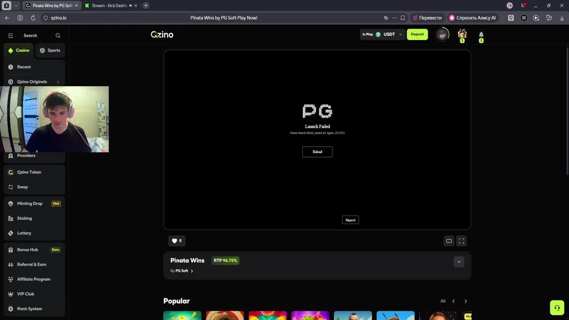The width and height of the screenshot is (569, 320).
Task: Click the Перевести translate button
Action: point(427,18)
